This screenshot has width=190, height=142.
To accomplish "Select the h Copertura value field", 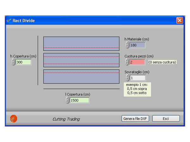I will (x=23, y=62).
